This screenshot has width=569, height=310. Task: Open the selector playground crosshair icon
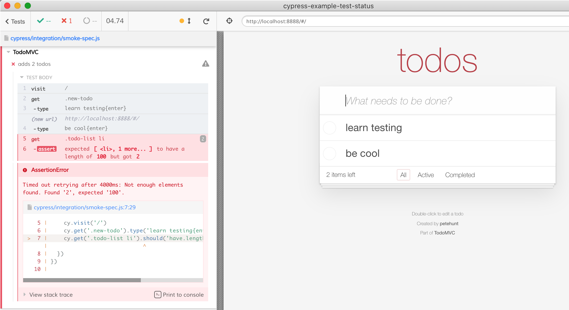(229, 21)
